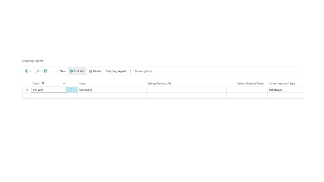Select the Palletways name cell

coord(112,90)
